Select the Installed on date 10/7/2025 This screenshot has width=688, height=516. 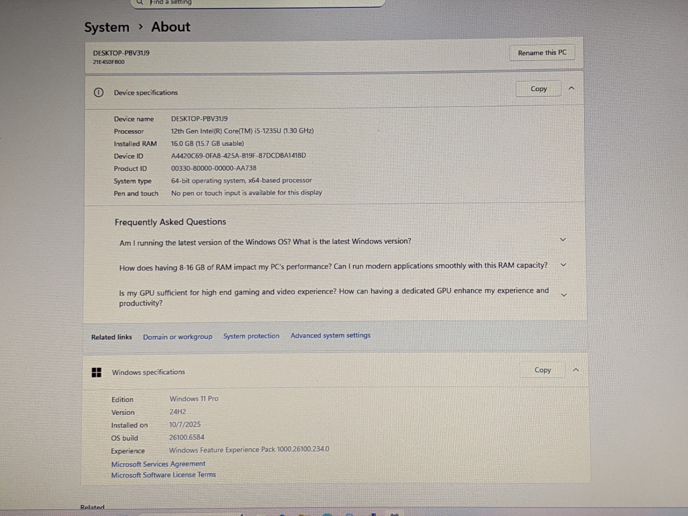point(185,424)
